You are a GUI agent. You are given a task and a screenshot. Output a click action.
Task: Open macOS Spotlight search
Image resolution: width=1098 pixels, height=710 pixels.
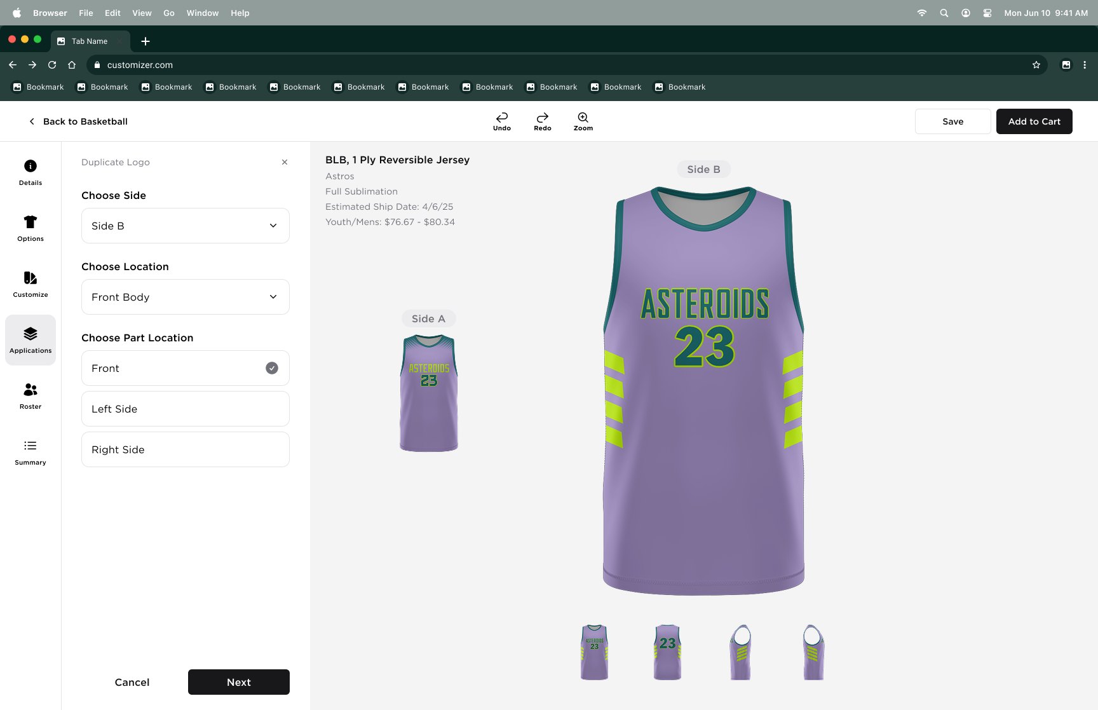944,13
